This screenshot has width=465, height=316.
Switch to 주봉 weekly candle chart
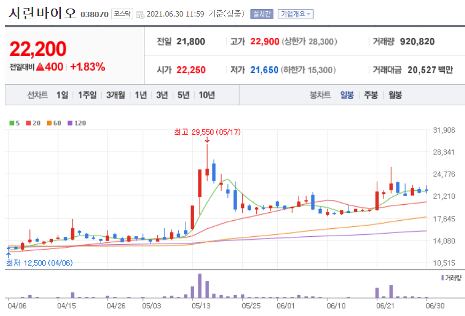371,95
